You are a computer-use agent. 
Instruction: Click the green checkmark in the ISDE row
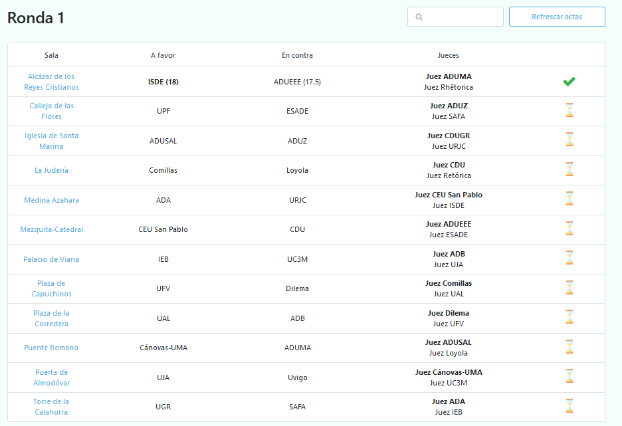[x=569, y=82]
